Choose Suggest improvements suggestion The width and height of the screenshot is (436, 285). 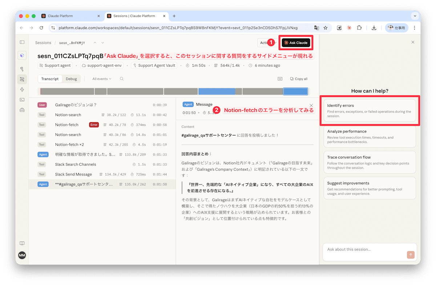pyautogui.click(x=370, y=188)
